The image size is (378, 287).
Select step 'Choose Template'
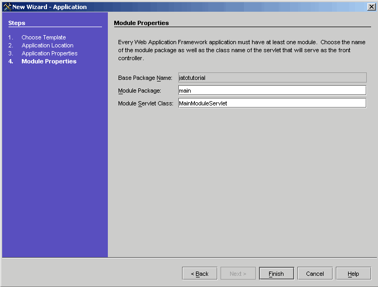tap(44, 37)
